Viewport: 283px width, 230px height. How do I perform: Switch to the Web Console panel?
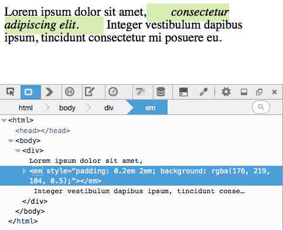[x=49, y=92]
